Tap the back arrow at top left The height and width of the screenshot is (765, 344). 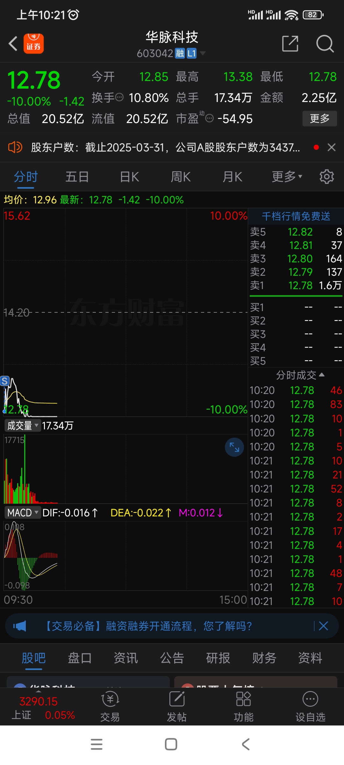point(13,44)
